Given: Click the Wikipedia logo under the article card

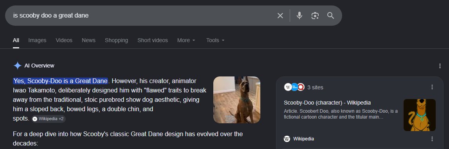Looking at the screenshot, I should point(287,139).
